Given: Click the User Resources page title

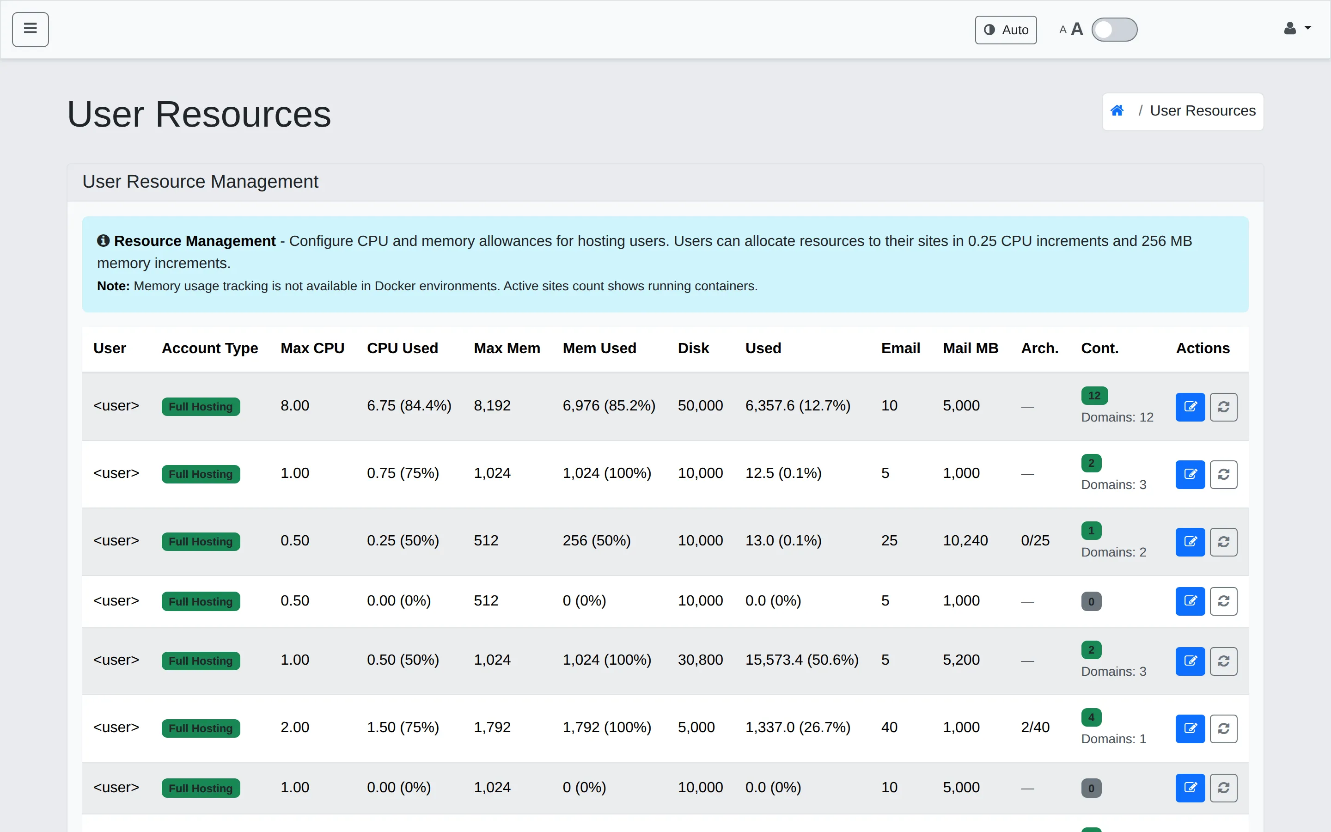Looking at the screenshot, I should point(199,115).
